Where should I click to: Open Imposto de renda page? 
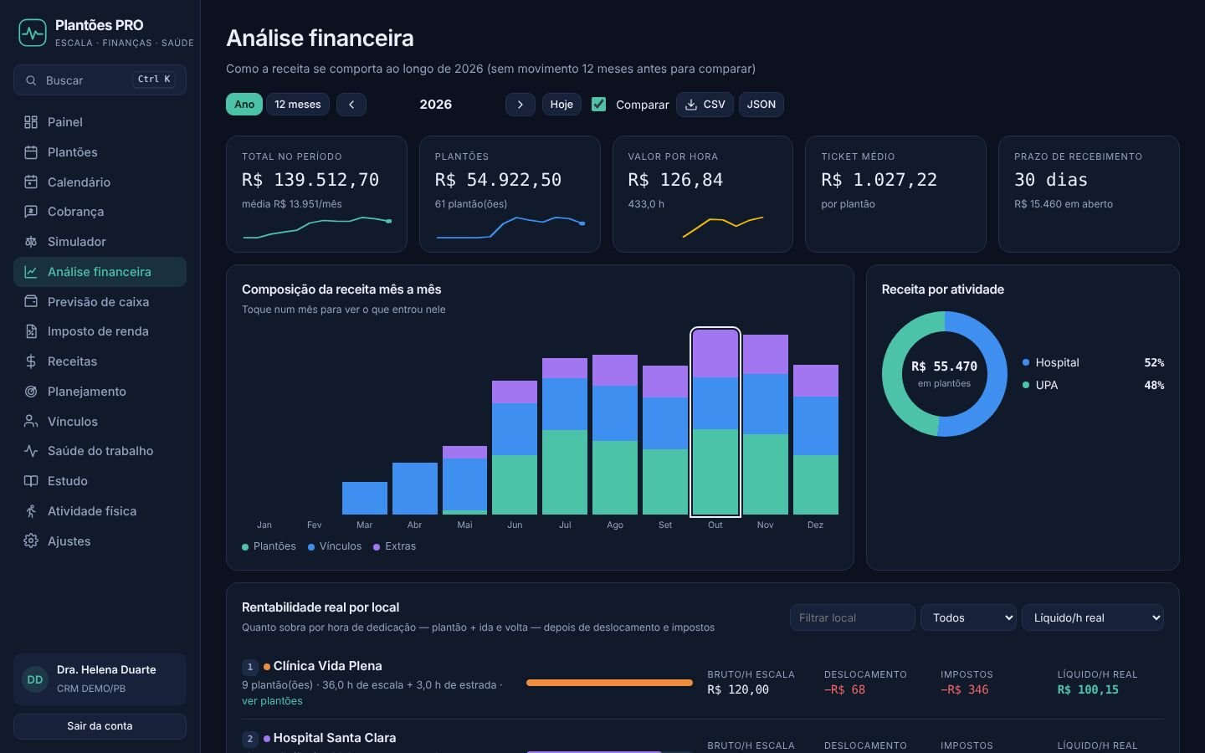pos(100,331)
